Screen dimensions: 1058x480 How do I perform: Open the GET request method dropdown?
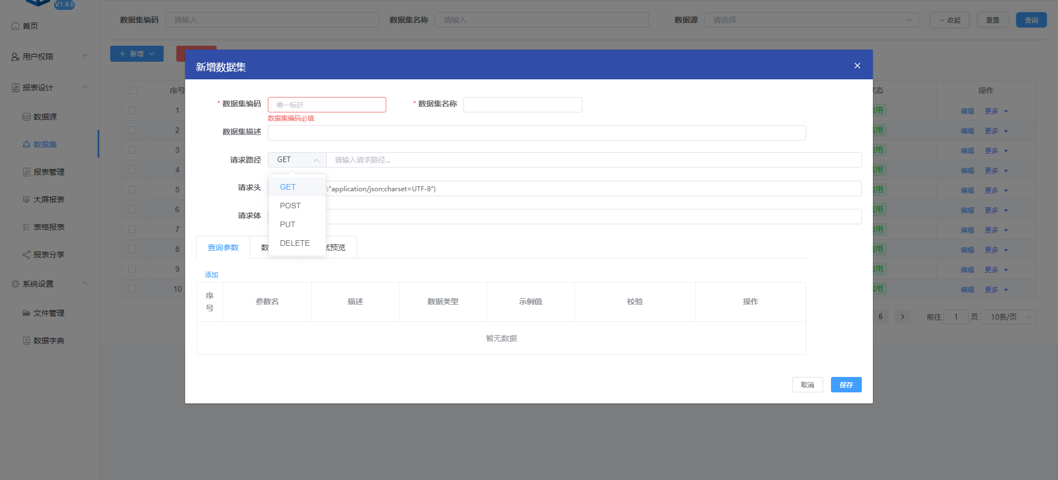click(x=297, y=160)
